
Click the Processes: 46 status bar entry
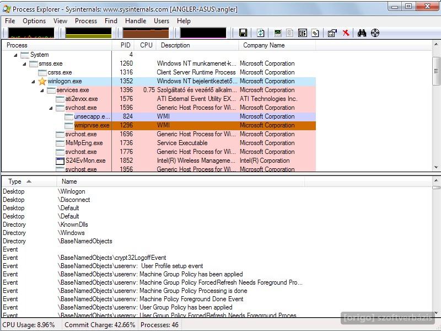click(x=159, y=325)
